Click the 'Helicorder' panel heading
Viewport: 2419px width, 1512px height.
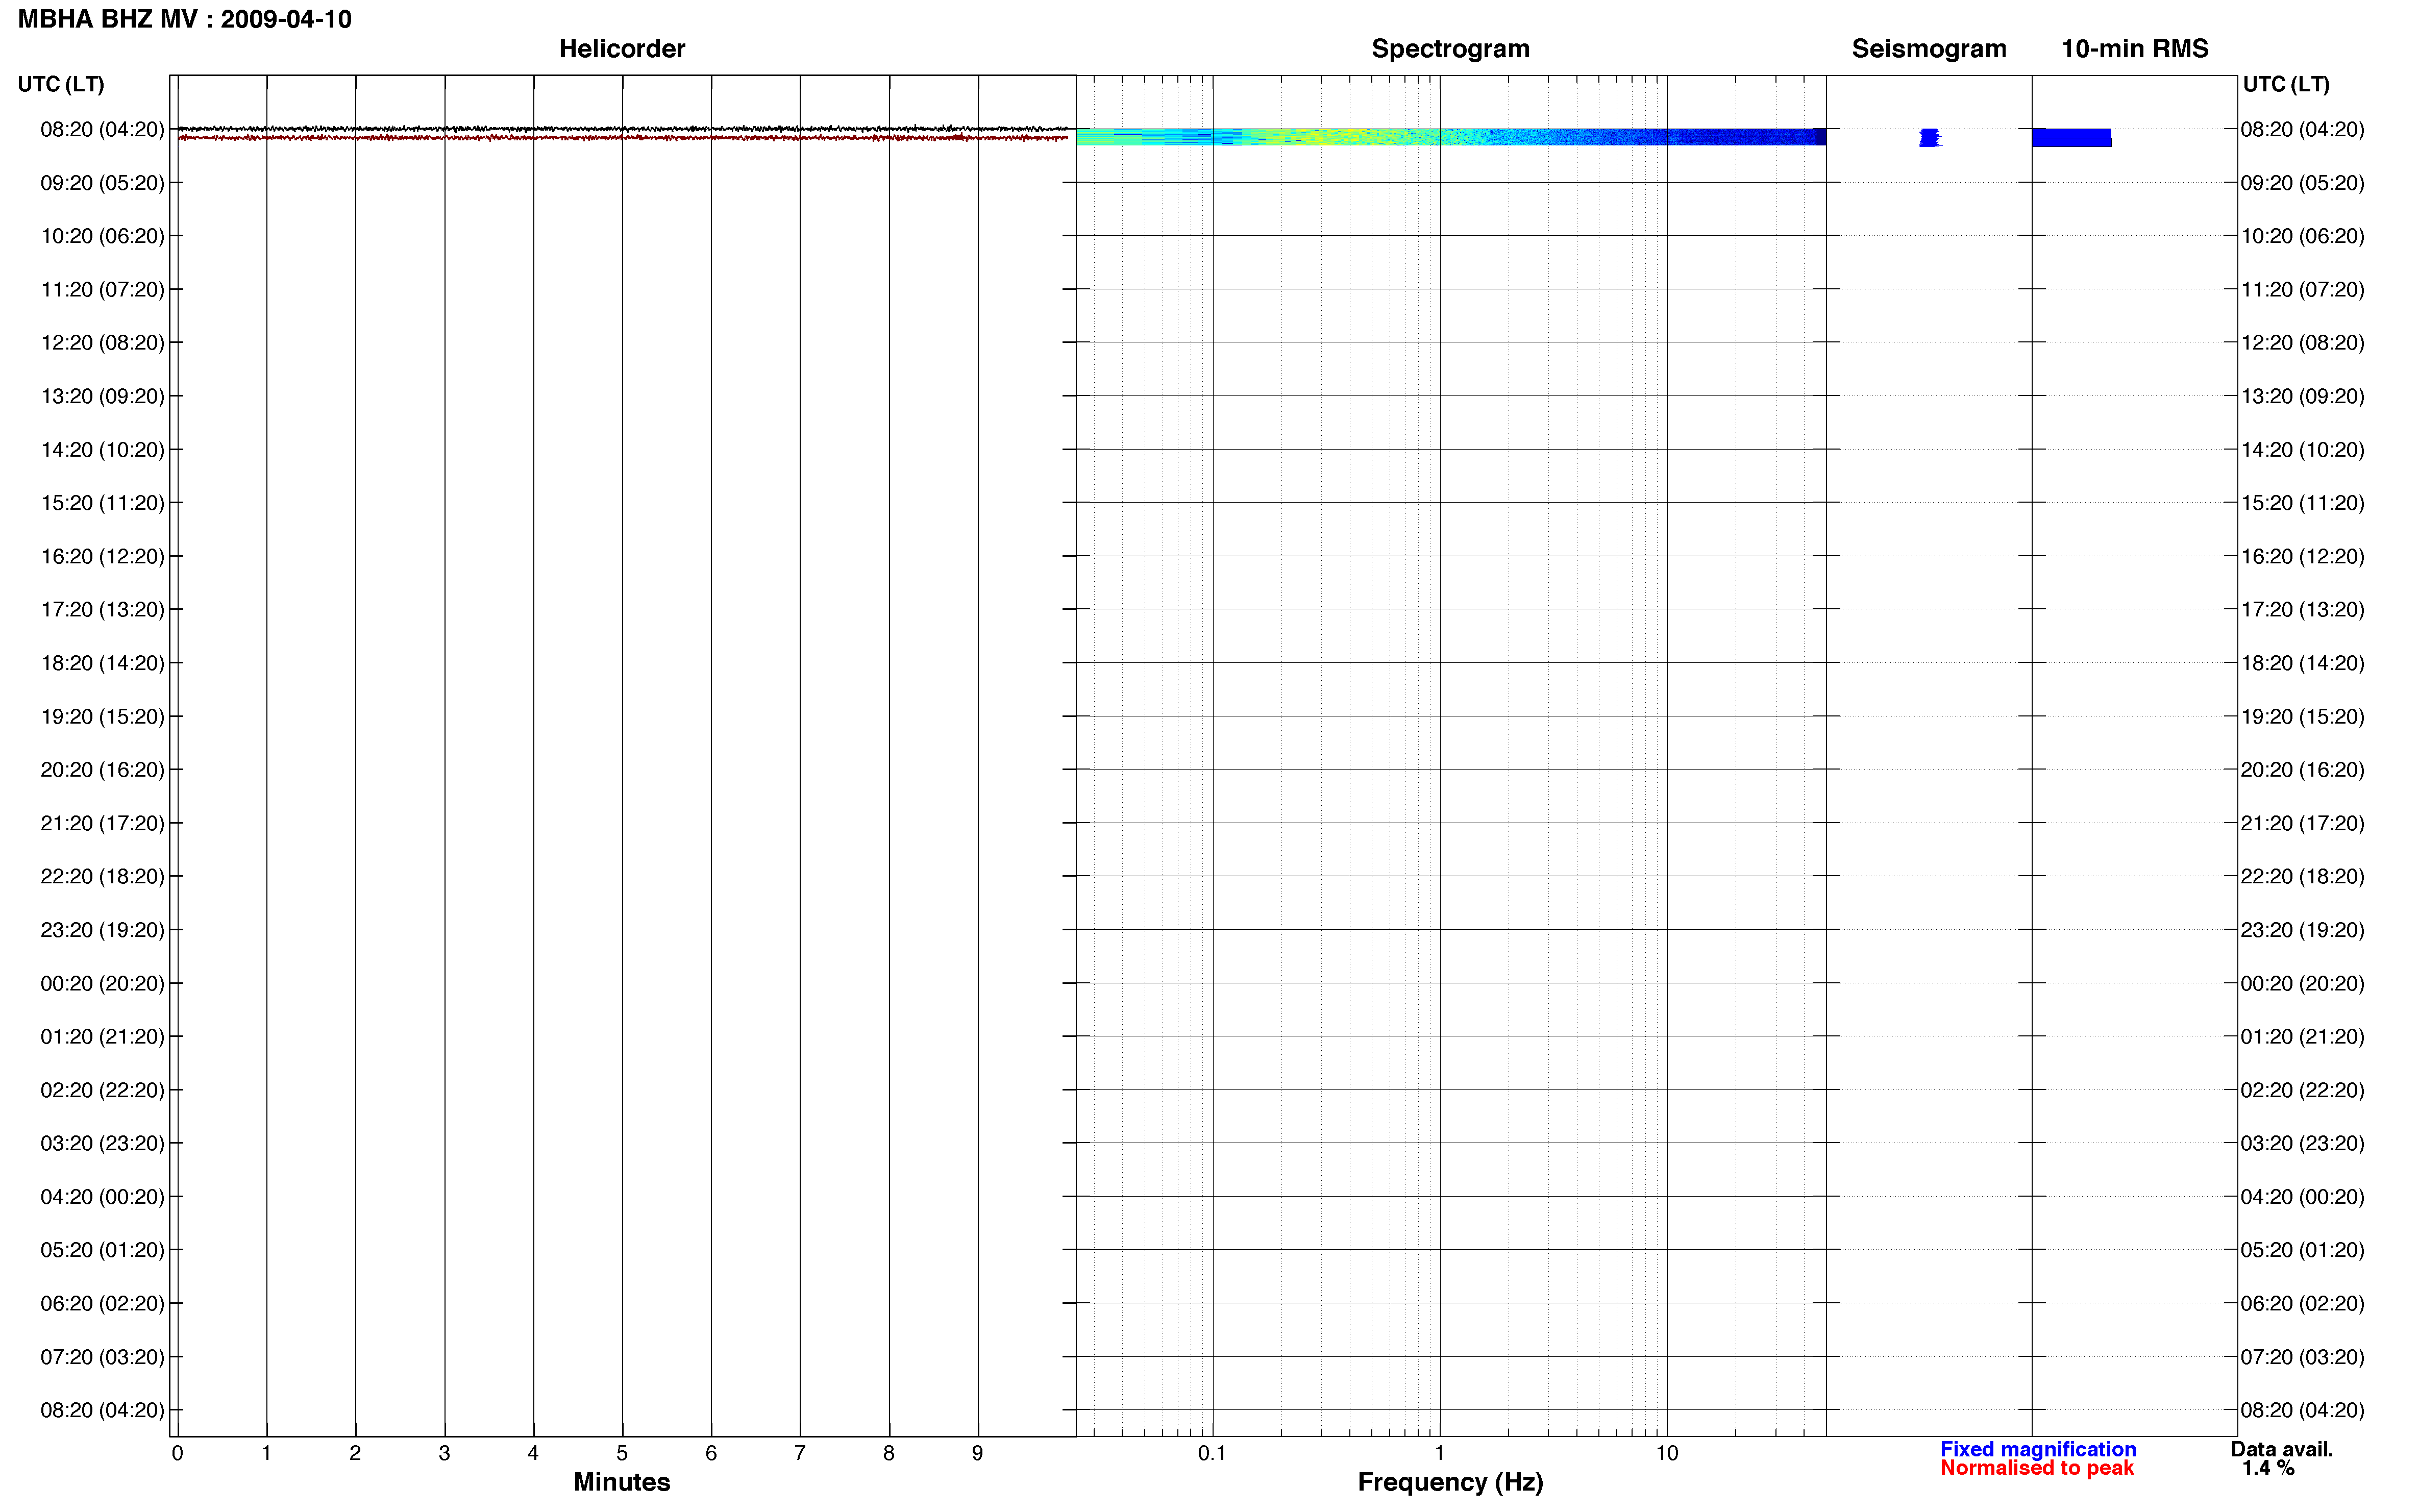622,48
